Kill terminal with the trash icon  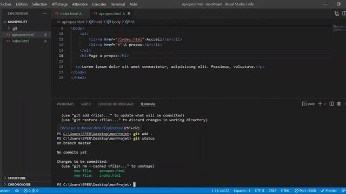click(x=339, y=104)
